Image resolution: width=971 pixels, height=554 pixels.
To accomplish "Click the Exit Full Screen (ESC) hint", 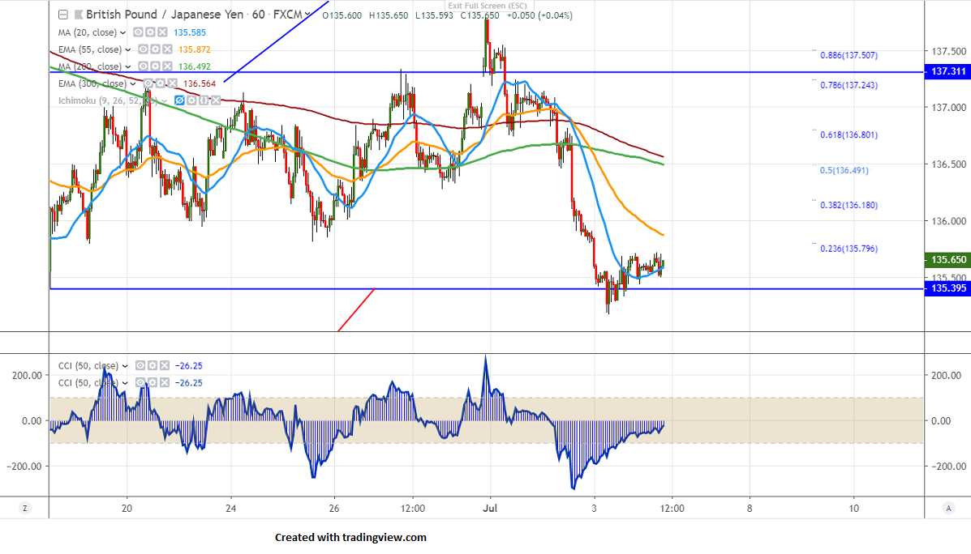I will pos(488,6).
